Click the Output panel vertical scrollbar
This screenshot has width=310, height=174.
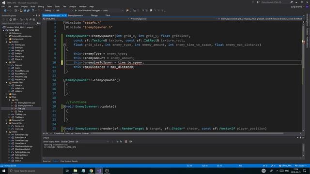[303, 150]
